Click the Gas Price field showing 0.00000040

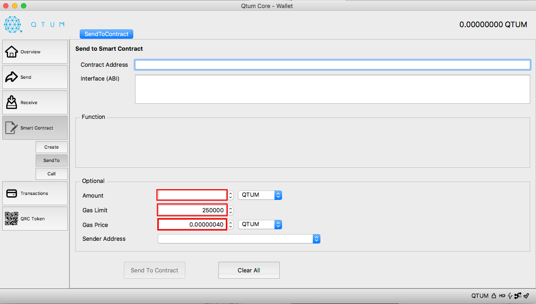tap(192, 224)
